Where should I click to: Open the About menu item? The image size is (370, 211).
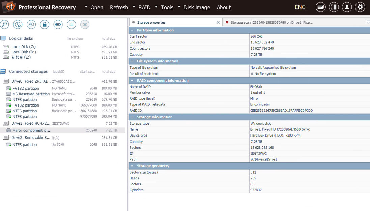point(224,7)
